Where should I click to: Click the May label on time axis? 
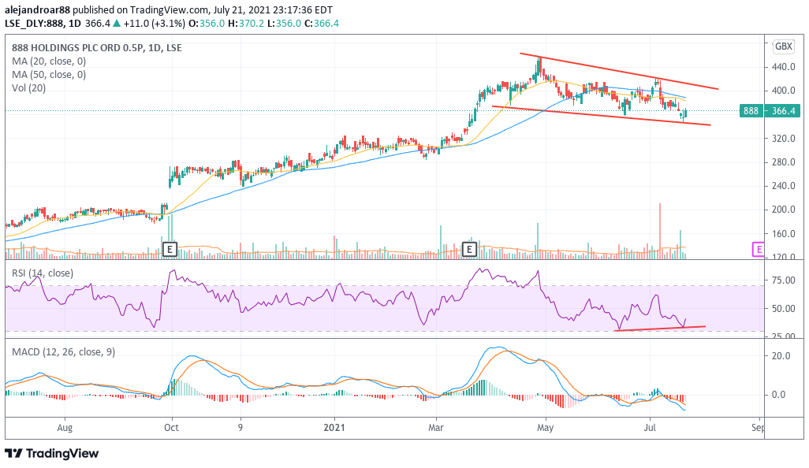click(x=546, y=428)
